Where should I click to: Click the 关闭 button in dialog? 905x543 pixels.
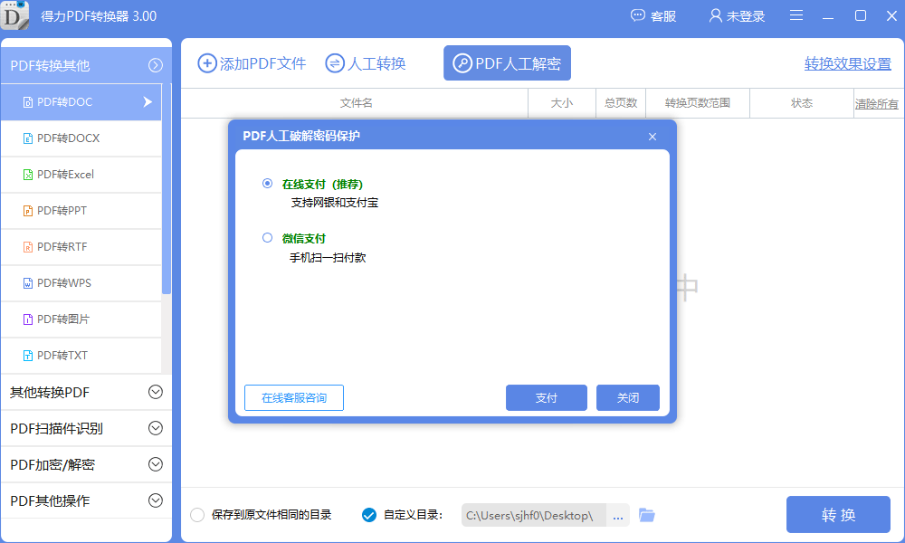pos(627,397)
